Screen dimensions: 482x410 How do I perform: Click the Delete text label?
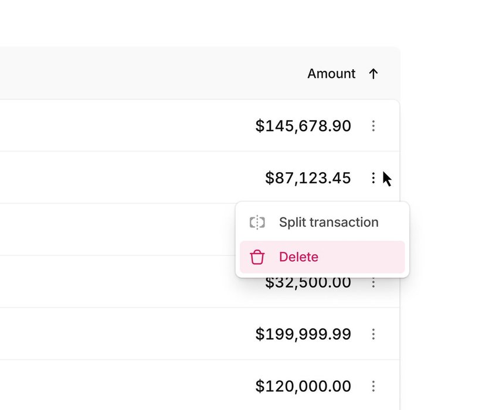pyautogui.click(x=298, y=257)
